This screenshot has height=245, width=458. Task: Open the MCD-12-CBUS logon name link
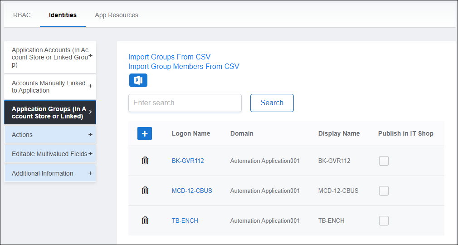click(192, 191)
